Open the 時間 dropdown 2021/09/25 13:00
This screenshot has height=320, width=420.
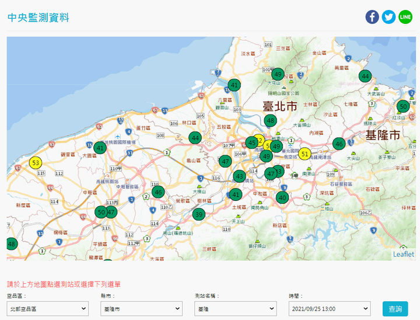(330, 309)
